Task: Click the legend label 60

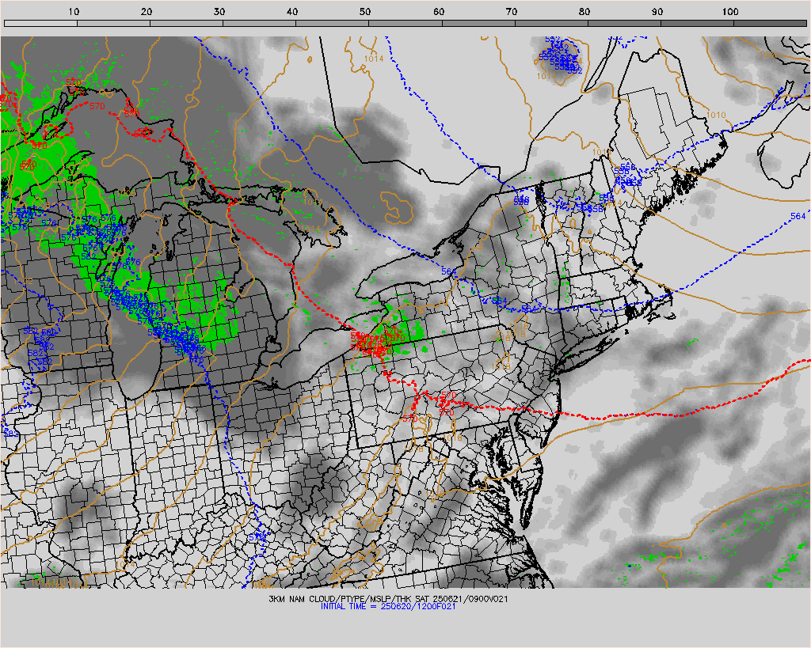Action: pyautogui.click(x=439, y=12)
